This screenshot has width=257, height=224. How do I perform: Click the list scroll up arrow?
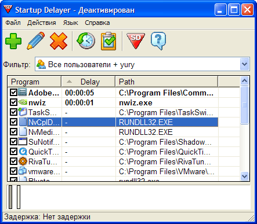click(x=245, y=80)
